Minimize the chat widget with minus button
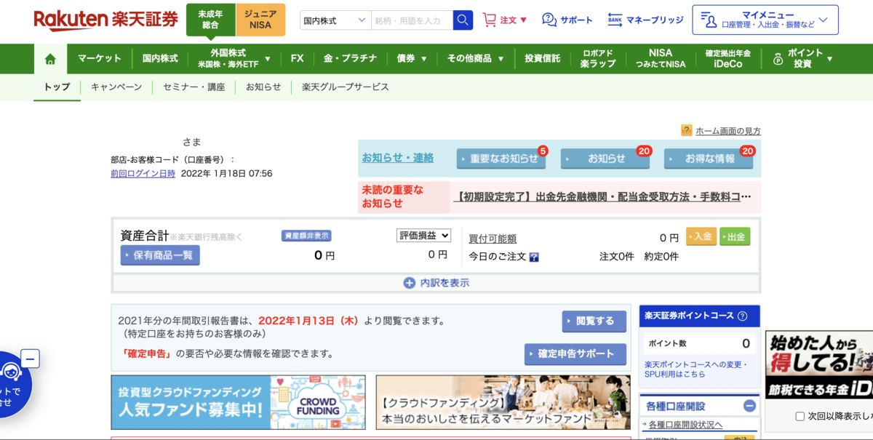Image resolution: width=873 pixels, height=440 pixels. [30, 359]
